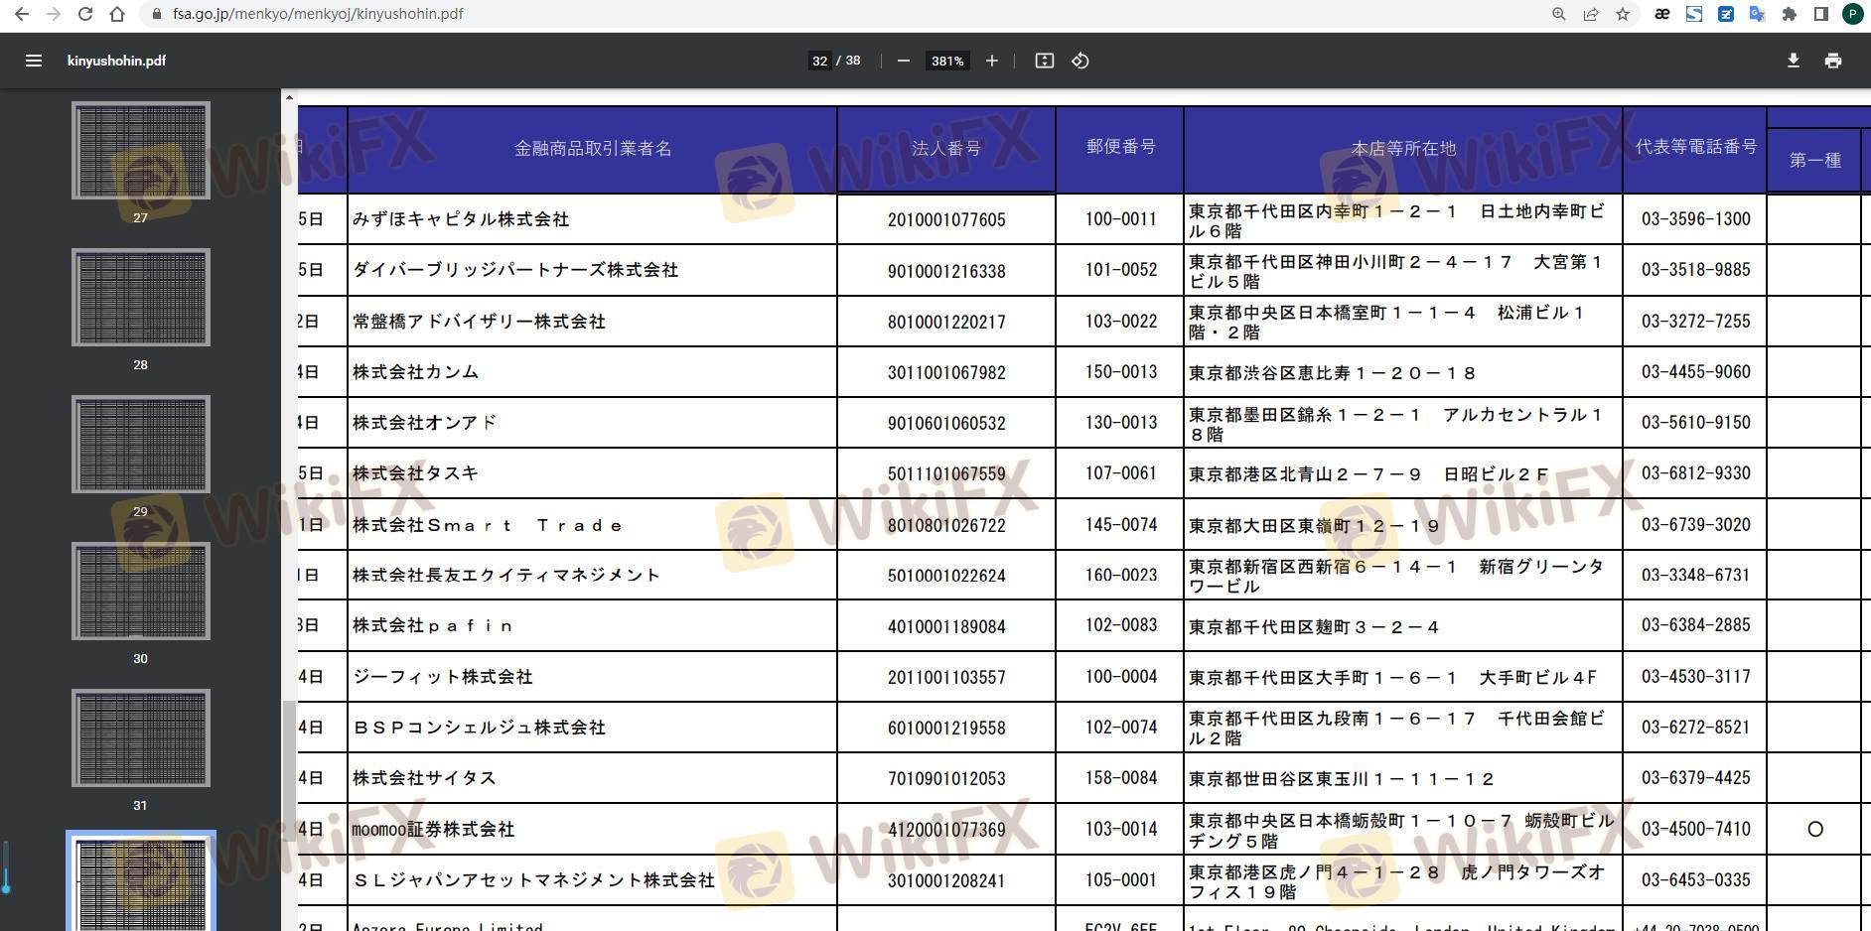Click the zoom in plus button

[x=991, y=61]
